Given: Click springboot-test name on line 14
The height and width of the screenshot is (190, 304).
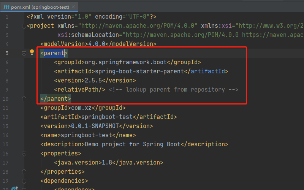Looking at the screenshot, I should 87,135.
